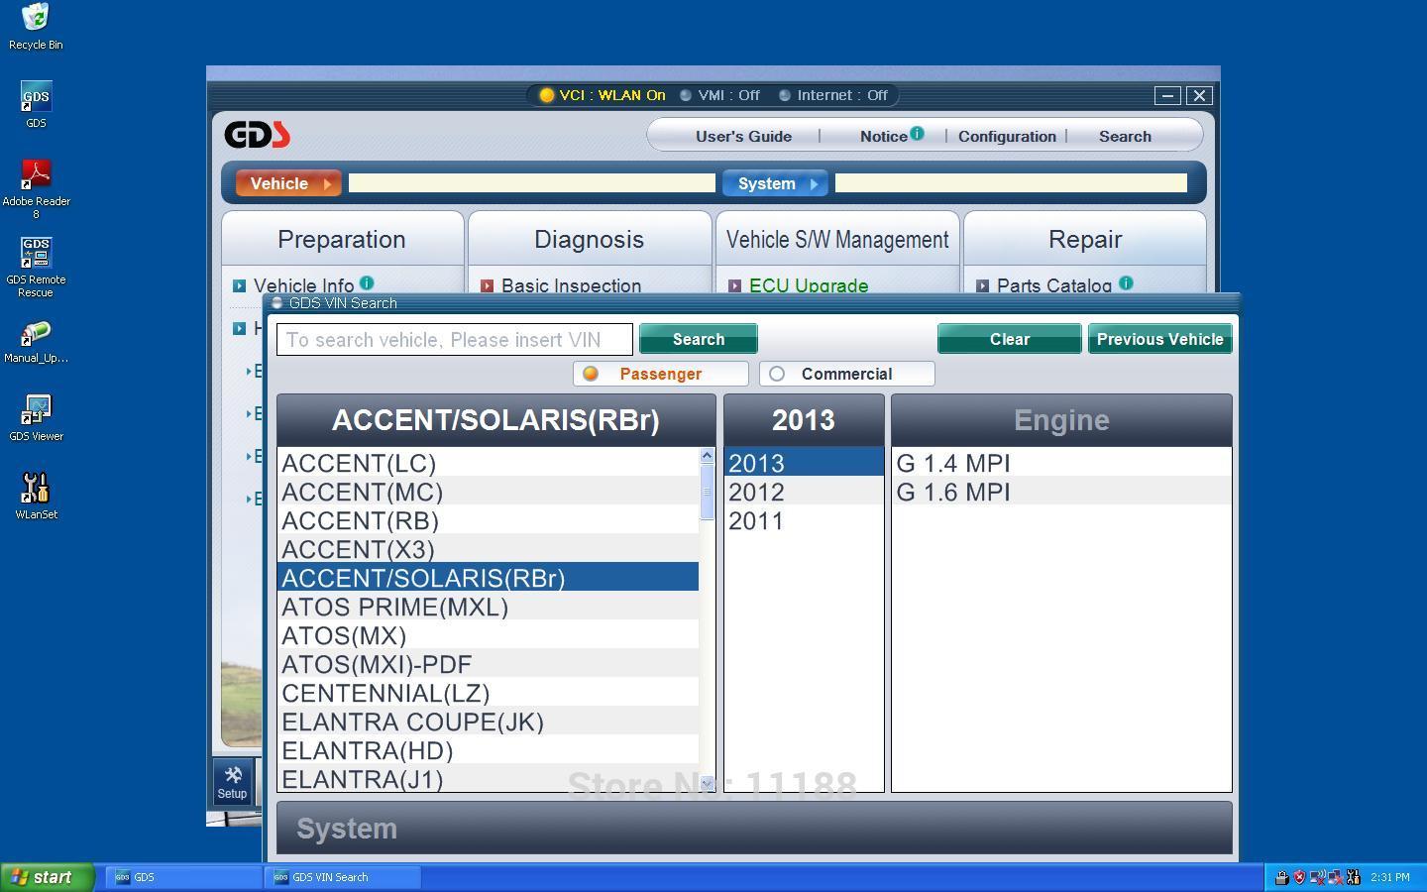This screenshot has width=1427, height=892.
Task: Choose model year 2012
Action: [x=804, y=492]
